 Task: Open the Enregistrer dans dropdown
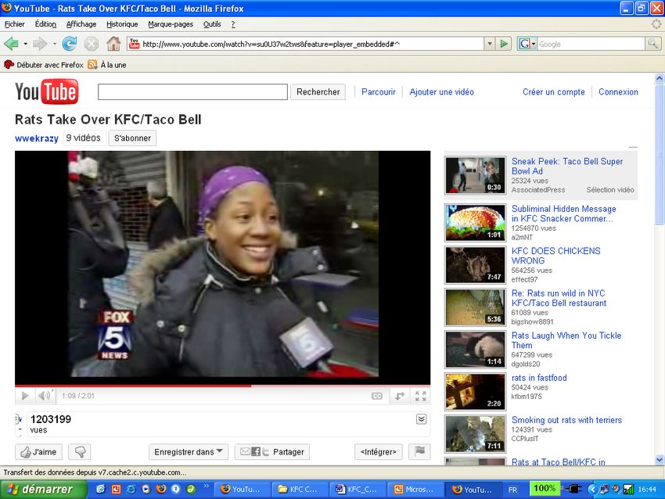point(189,452)
